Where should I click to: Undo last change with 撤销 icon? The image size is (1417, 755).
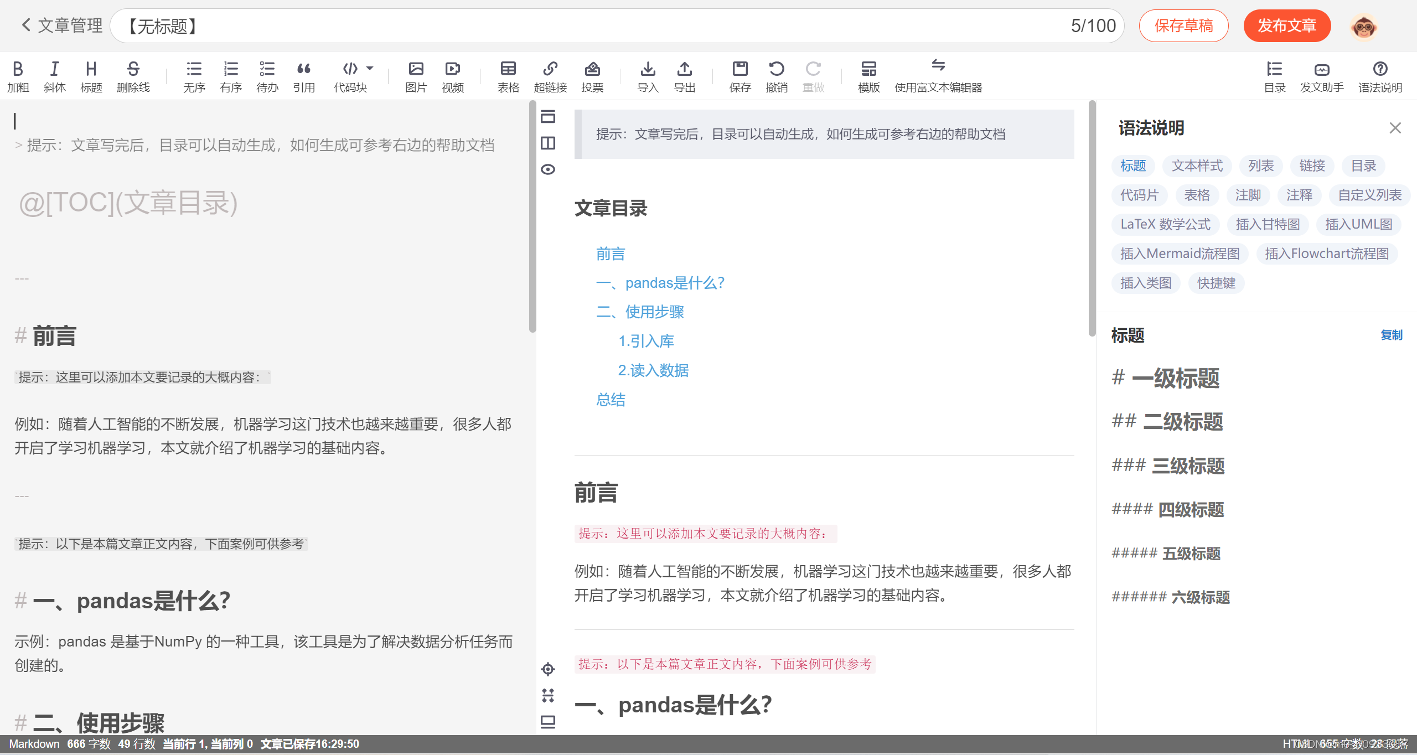(777, 76)
